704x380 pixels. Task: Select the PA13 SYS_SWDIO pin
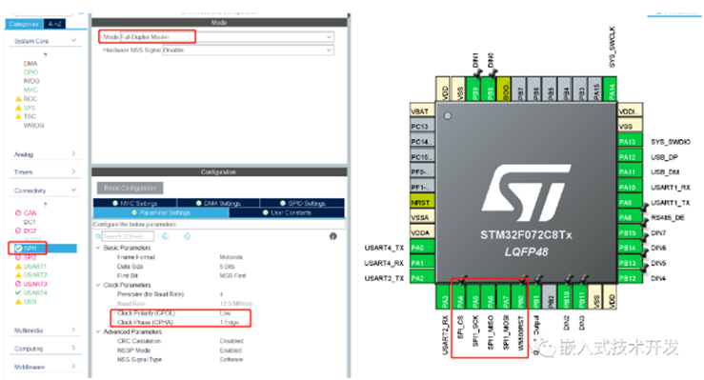tap(630, 142)
